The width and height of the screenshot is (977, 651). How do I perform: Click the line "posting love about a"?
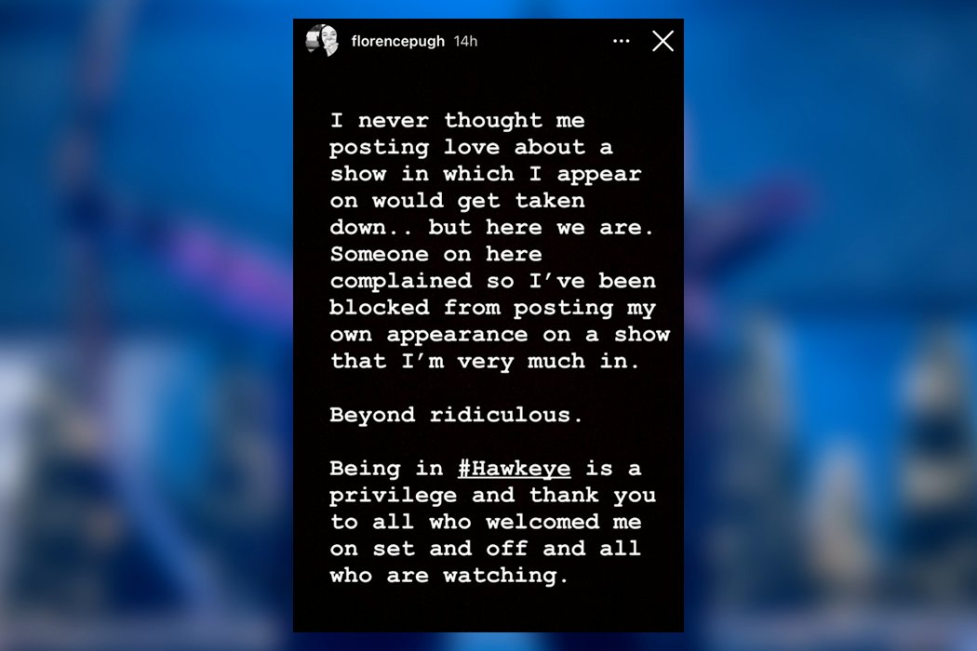pyautogui.click(x=471, y=147)
